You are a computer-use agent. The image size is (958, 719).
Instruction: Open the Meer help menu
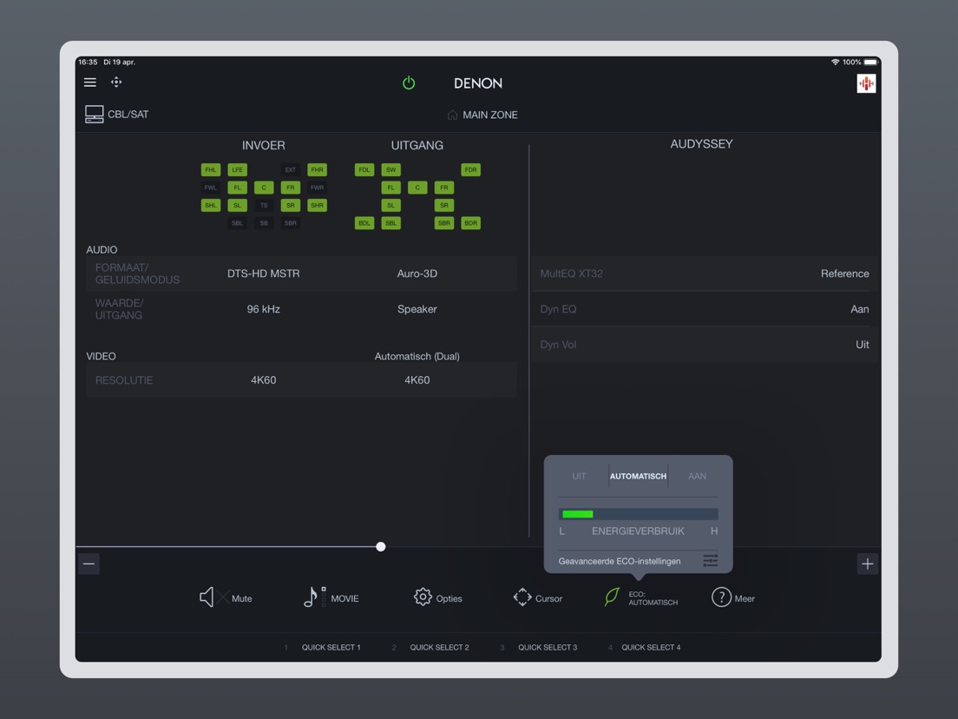(x=733, y=597)
